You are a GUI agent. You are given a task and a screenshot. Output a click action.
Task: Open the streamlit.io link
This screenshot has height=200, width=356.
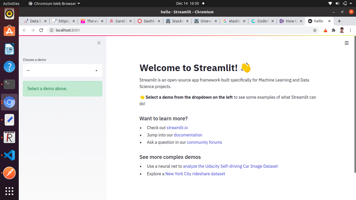pos(177,128)
